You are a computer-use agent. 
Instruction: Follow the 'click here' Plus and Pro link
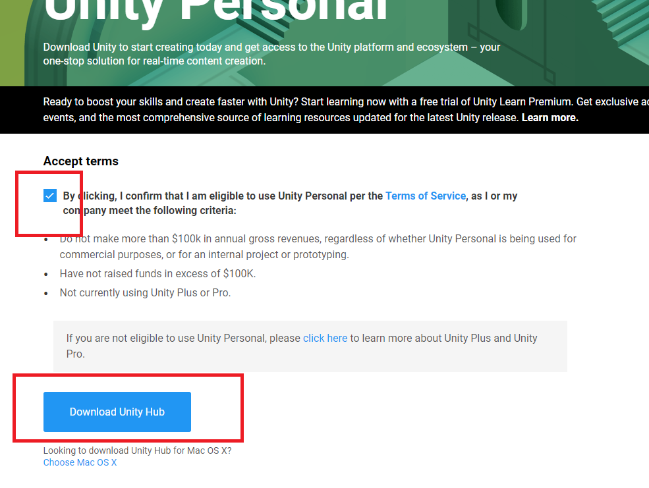tap(325, 338)
